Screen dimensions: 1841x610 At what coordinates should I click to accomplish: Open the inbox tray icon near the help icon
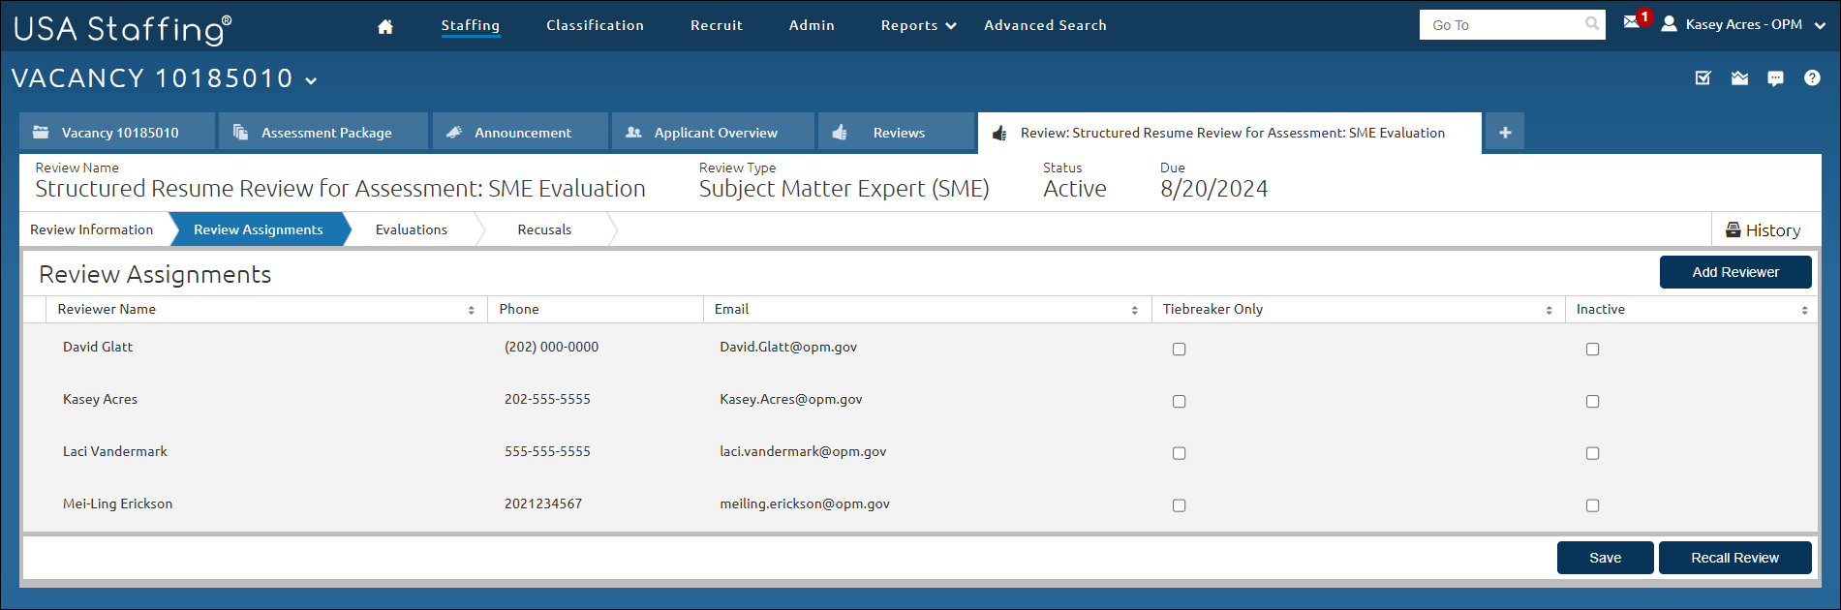point(1740,78)
